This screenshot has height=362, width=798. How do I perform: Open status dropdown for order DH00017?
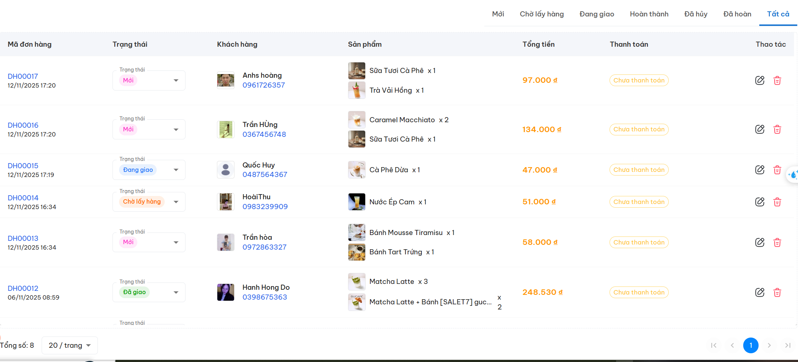click(176, 80)
